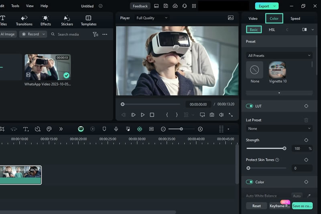
Task: Switch to the Video tab
Action: 253,18
